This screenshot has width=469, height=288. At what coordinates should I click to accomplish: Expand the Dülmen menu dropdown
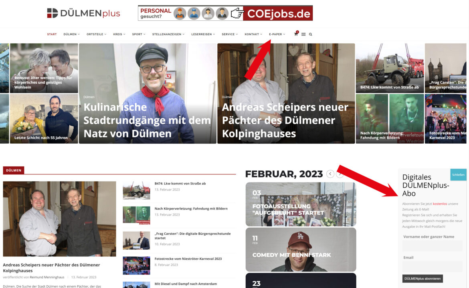click(x=71, y=34)
